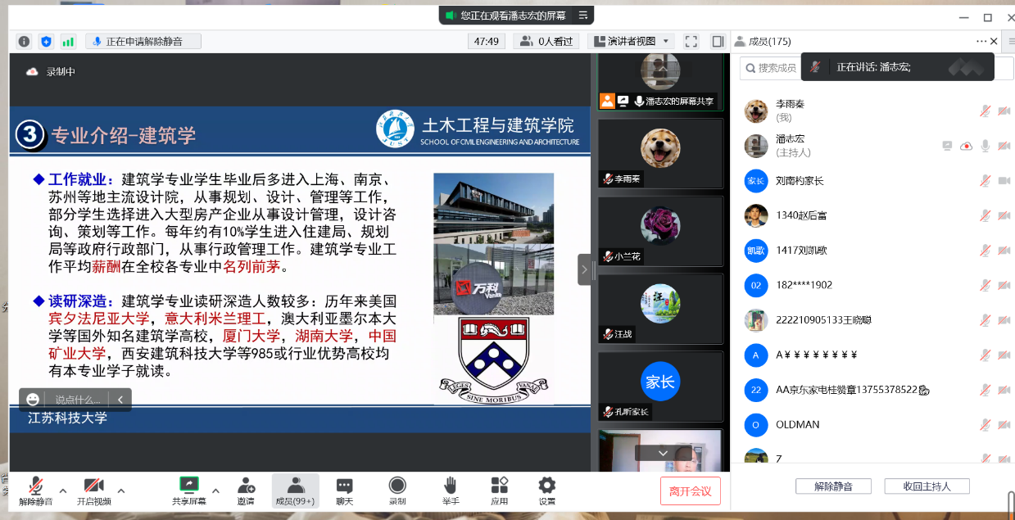Select member 1340赵后富 in the list
Image resolution: width=1015 pixels, height=520 pixels.
coord(800,215)
